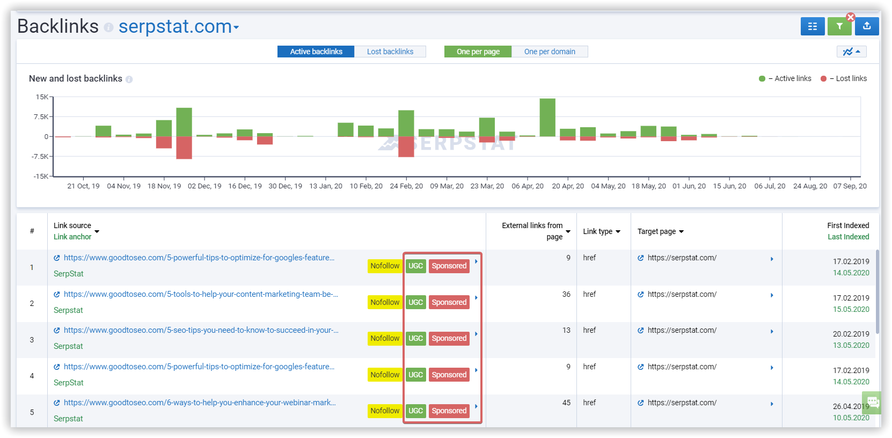This screenshot has width=892, height=438.
Task: Expand row 3 target page arrow
Action: [772, 332]
